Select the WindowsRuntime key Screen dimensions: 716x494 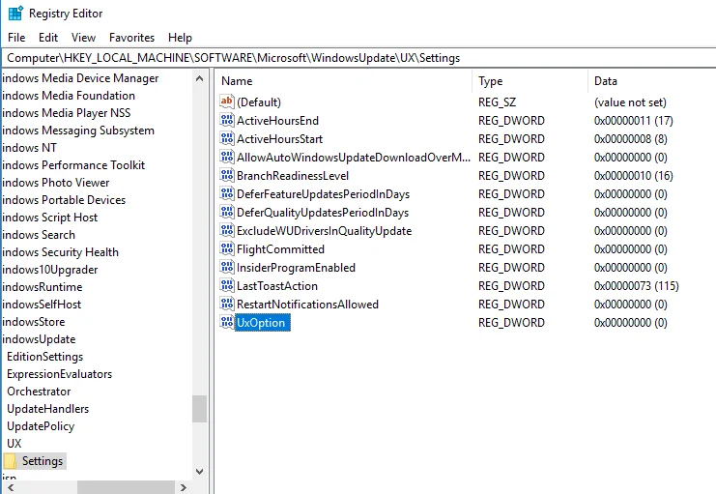(x=42, y=286)
